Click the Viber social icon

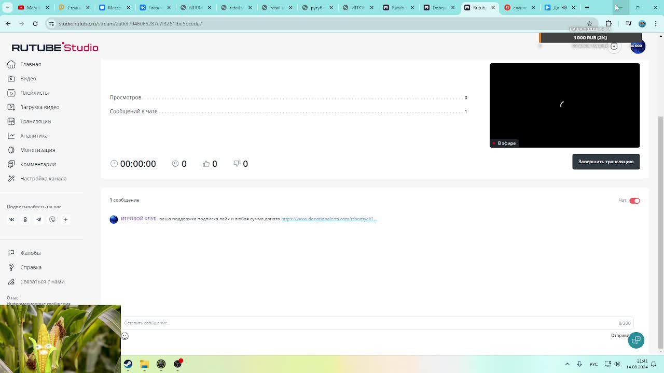[52, 220]
